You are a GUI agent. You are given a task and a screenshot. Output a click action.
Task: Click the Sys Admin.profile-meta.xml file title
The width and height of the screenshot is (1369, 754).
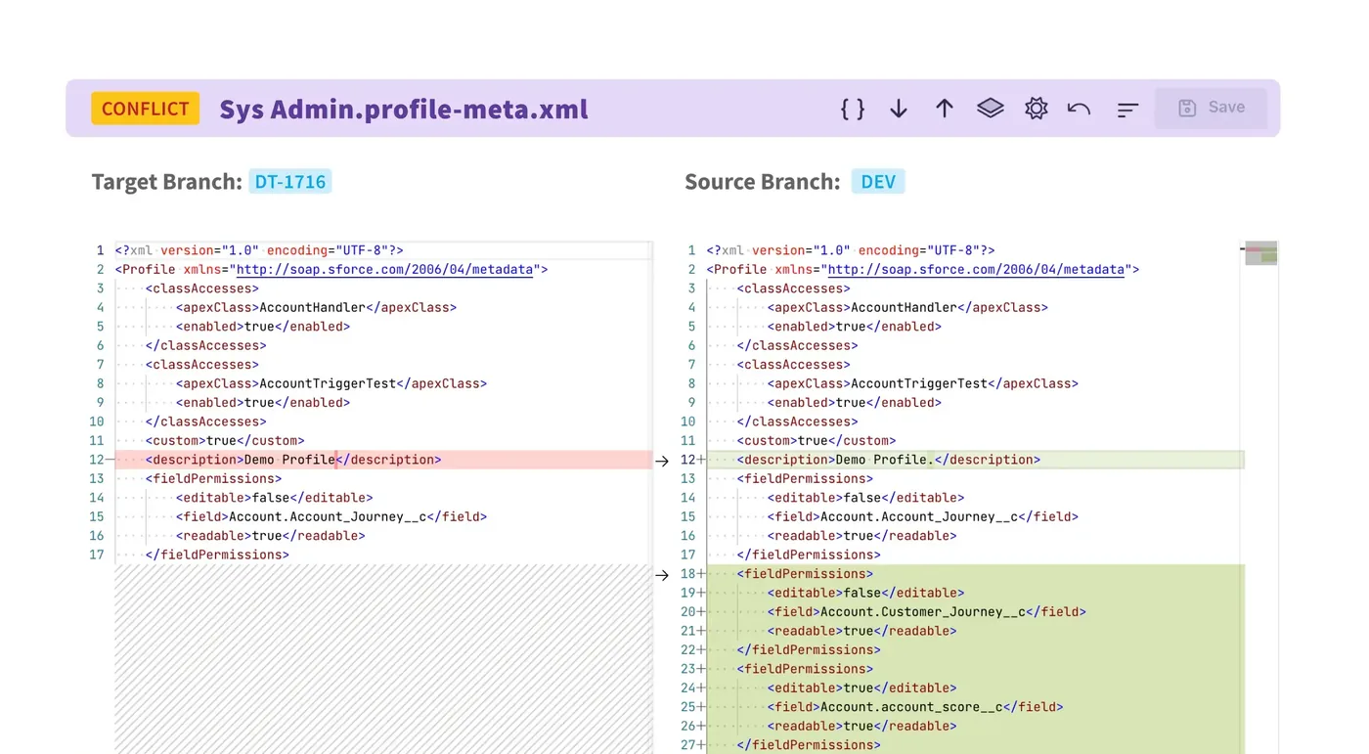(404, 109)
